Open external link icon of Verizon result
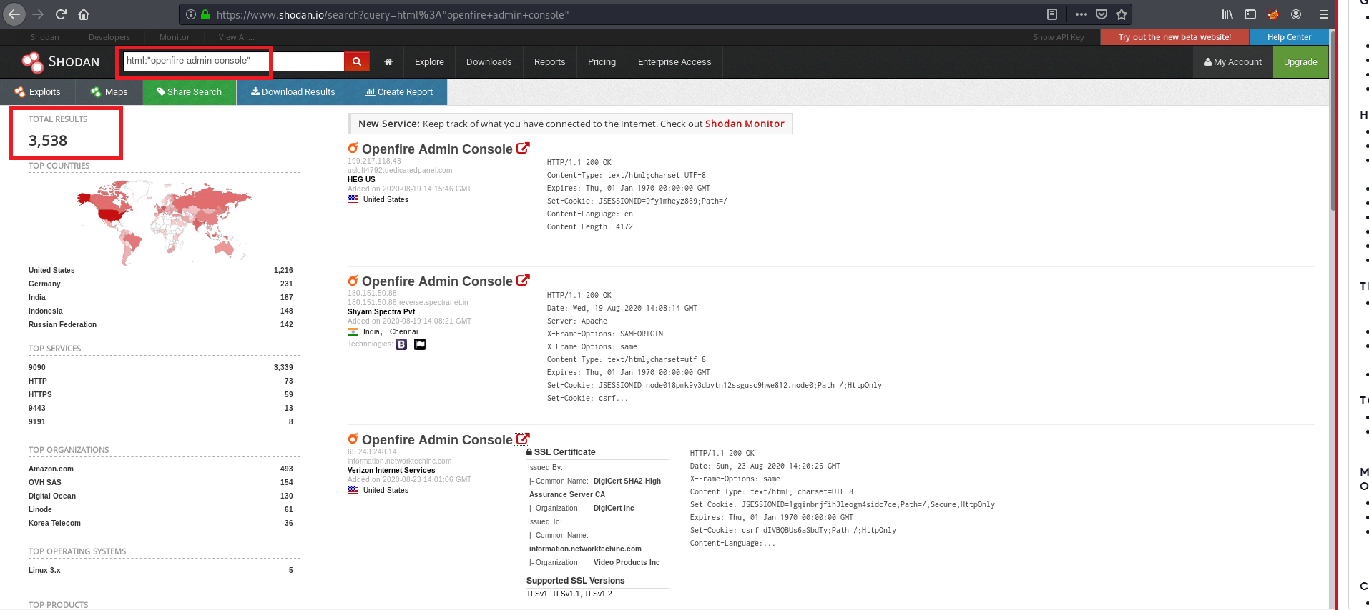This screenshot has width=1369, height=610. [523, 439]
